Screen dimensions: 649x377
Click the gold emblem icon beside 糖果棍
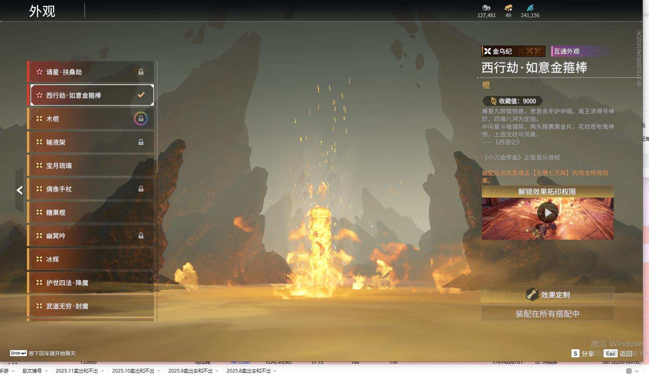tap(39, 212)
